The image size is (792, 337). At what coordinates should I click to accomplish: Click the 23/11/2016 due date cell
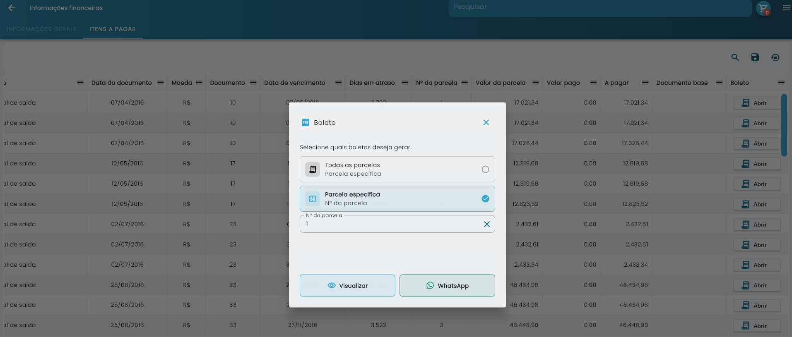(303, 325)
